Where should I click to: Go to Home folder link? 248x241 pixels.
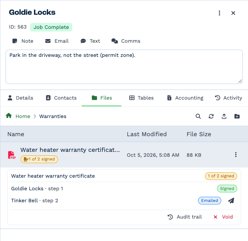[x=23, y=117]
